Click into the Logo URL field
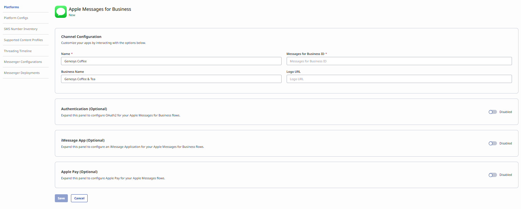 coord(399,79)
